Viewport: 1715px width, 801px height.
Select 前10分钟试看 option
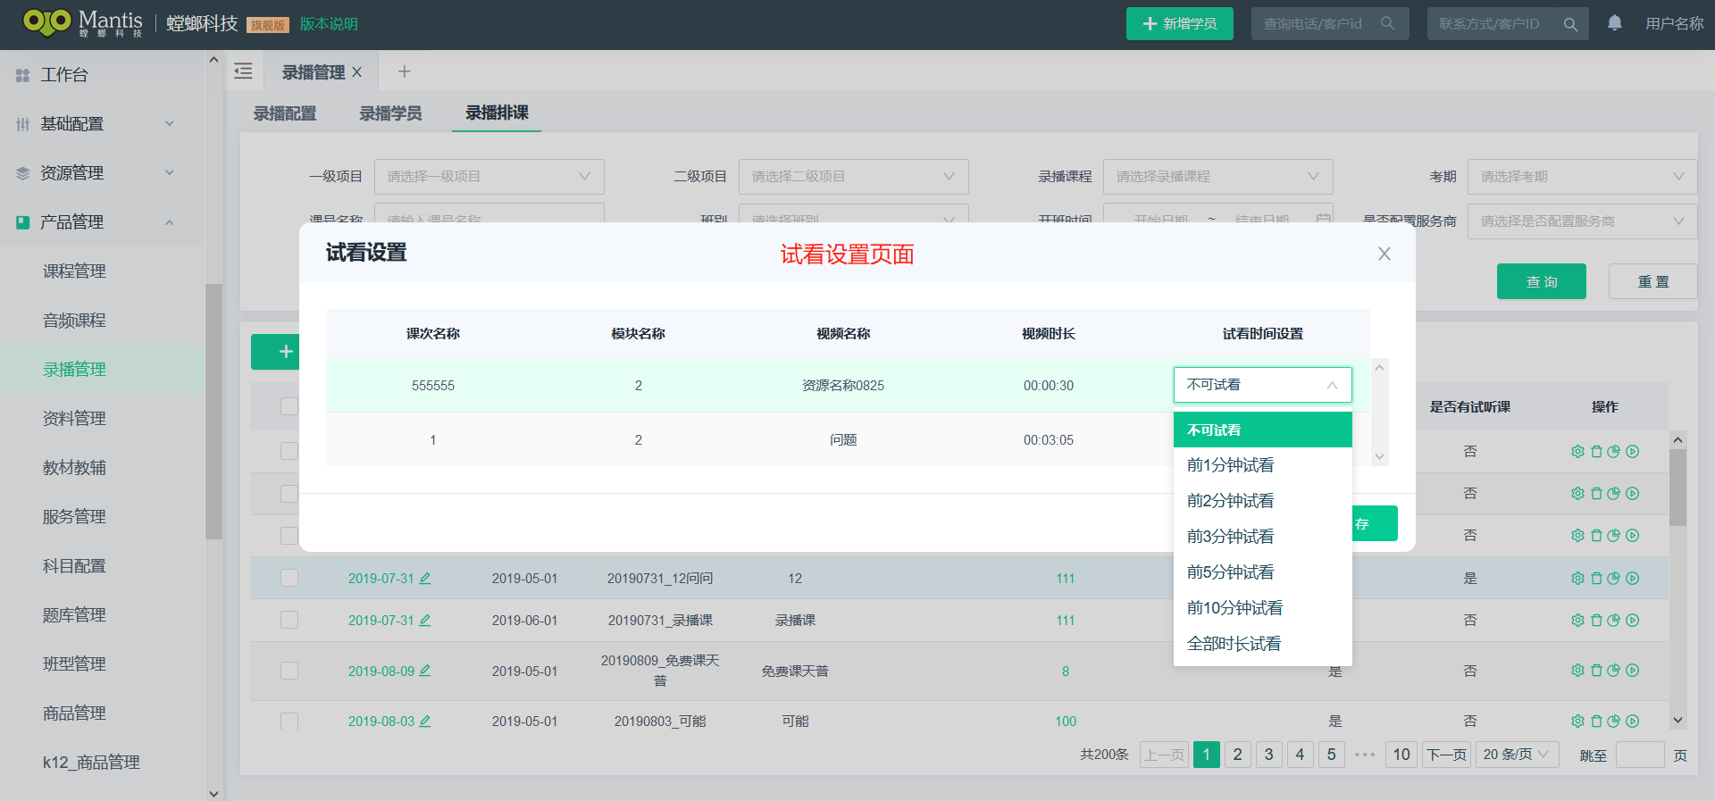click(1262, 608)
